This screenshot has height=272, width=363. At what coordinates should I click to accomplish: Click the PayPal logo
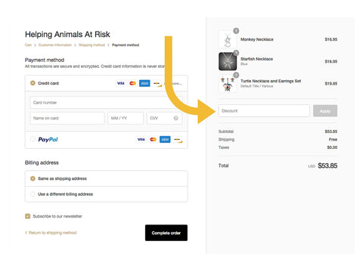[48, 139]
